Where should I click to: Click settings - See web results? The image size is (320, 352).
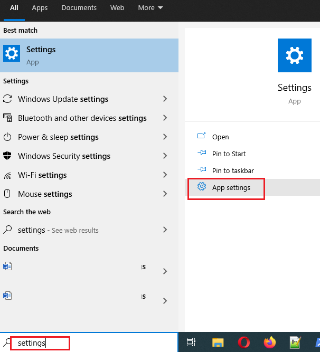point(89,230)
